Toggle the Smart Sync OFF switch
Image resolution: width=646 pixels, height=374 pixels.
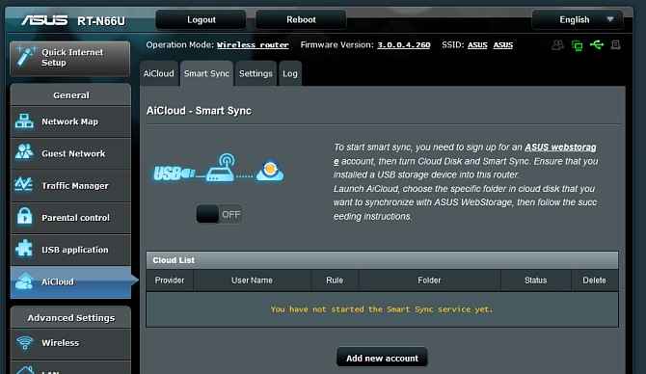[219, 214]
